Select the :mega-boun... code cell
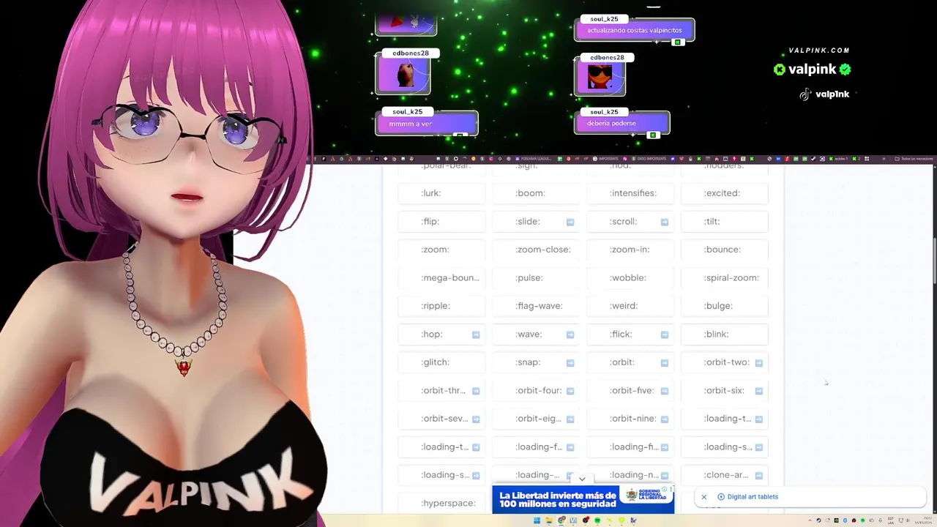 [441, 278]
